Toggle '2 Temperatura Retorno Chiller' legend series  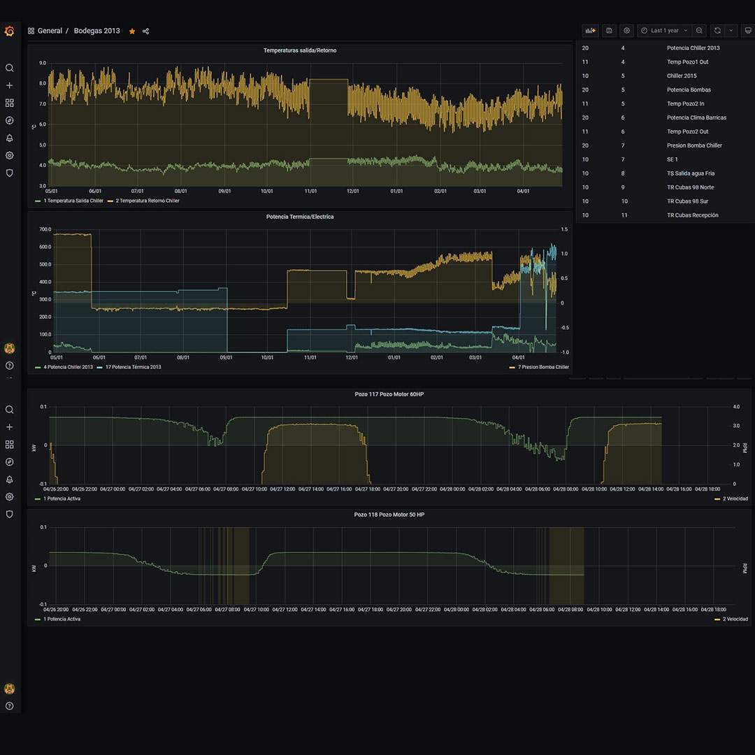pos(148,201)
